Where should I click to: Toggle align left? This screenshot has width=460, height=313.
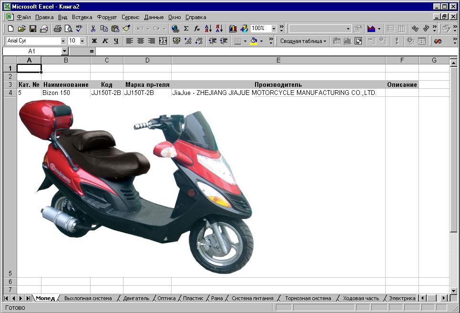tap(129, 41)
